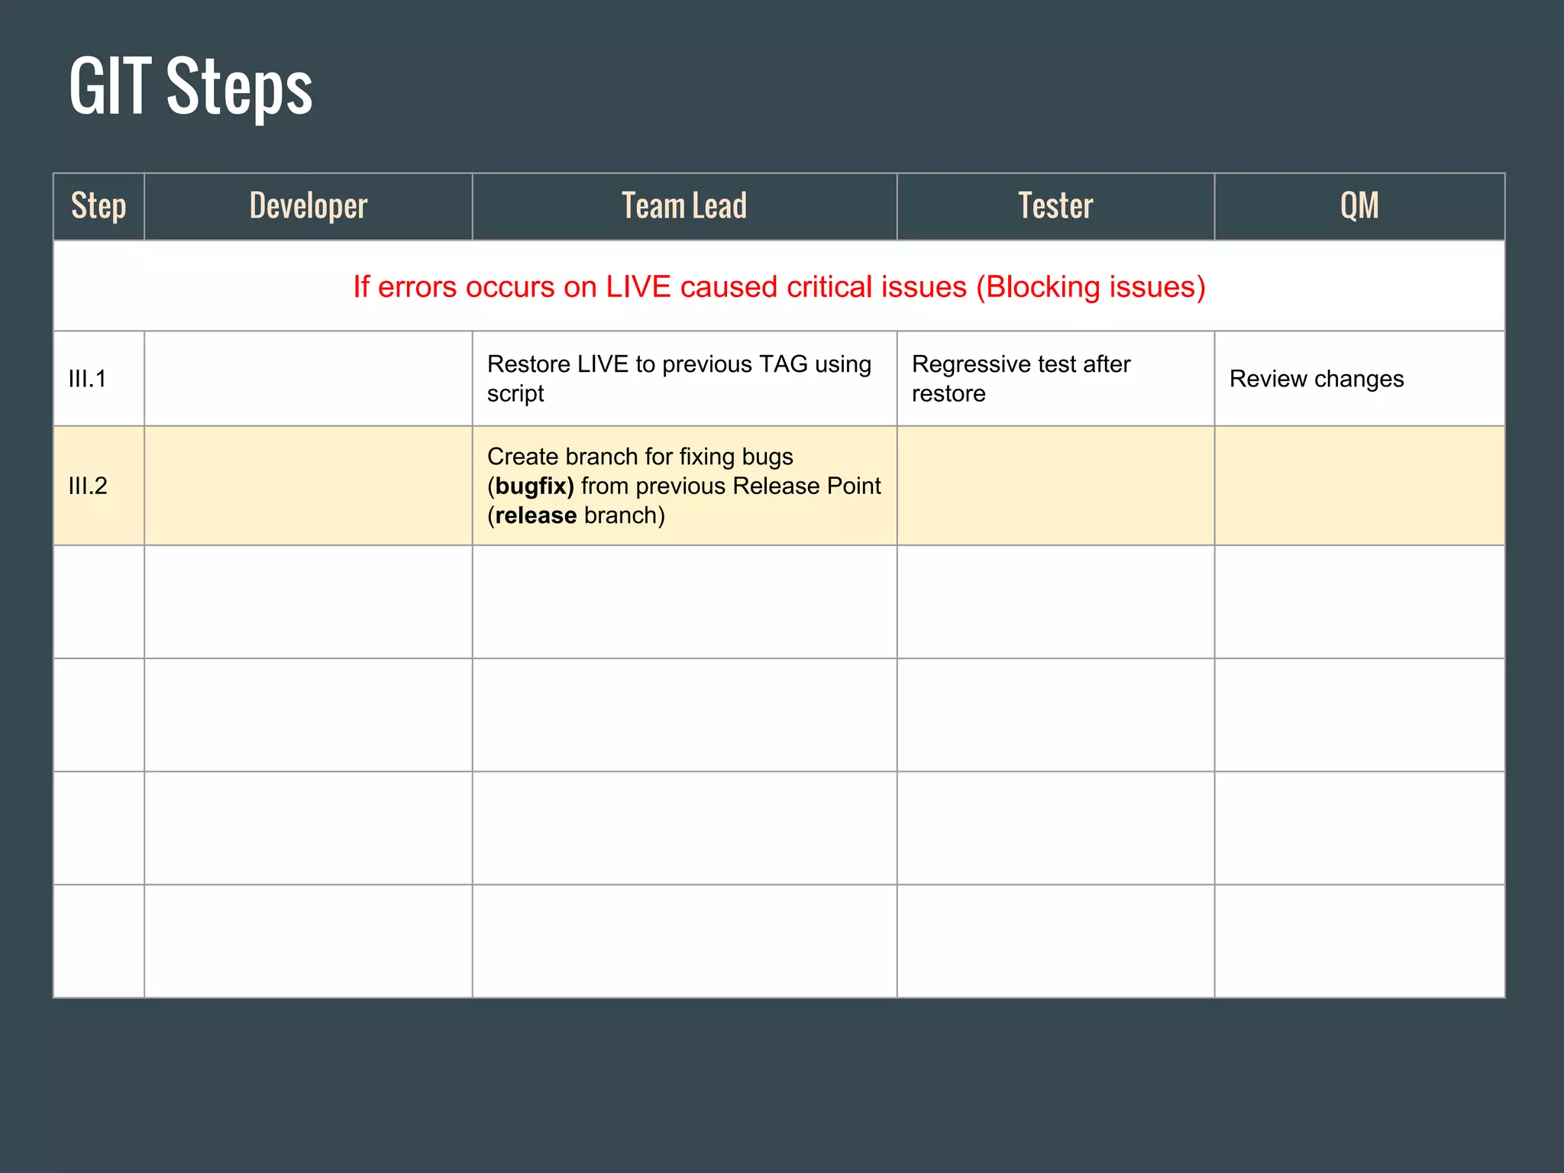Screen dimensions: 1564x1173
Task: Click step cell 'III.2'
Action: (99, 486)
